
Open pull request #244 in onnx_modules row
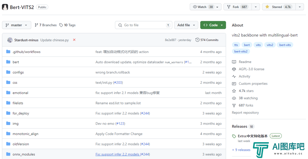[145, 154]
